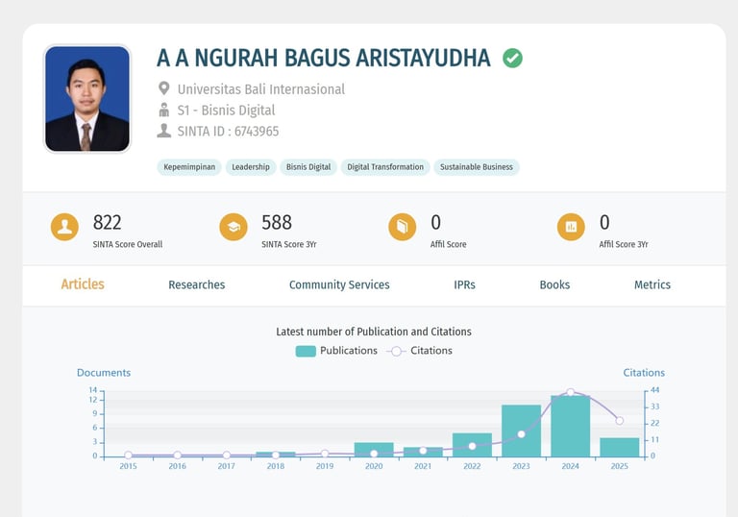Click the 2023 publications bar
The width and height of the screenshot is (738, 517).
tap(521, 431)
